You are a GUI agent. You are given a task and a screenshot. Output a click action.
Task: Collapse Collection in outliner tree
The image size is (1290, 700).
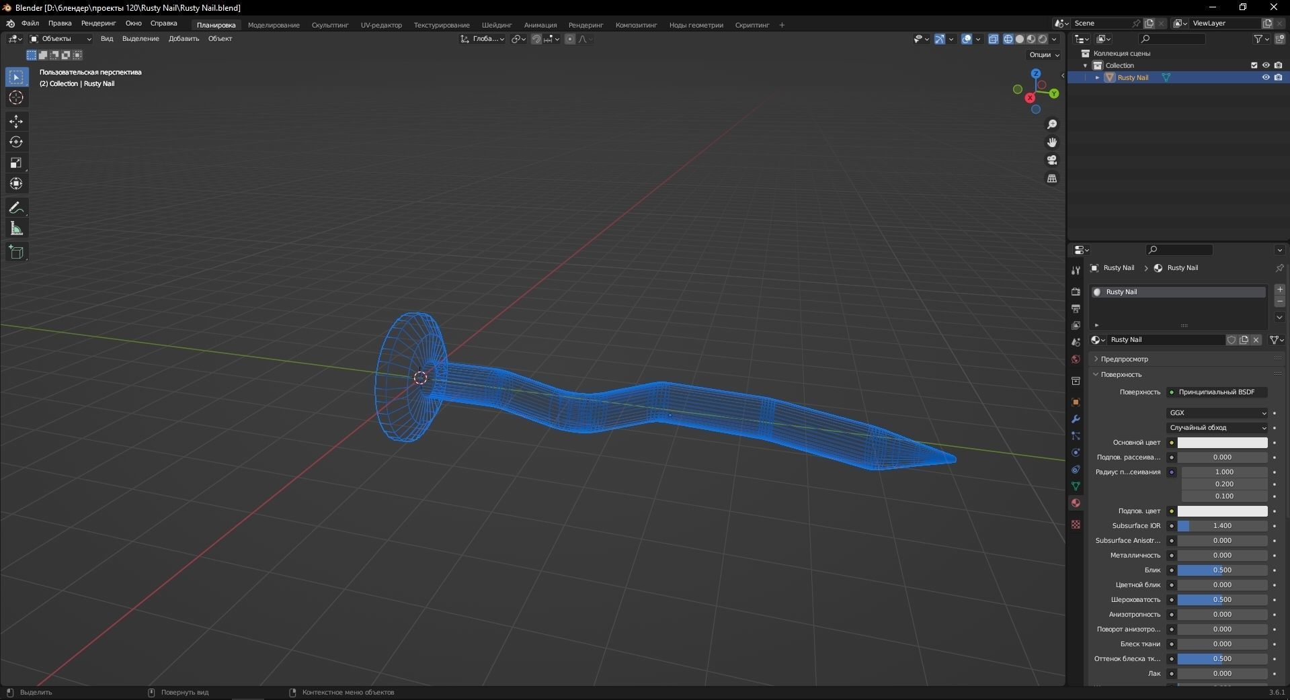(1086, 66)
